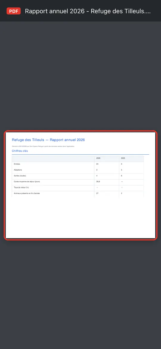
Task: Select 'Durée moyenne de séjour (jours)' label
Action: (x=27, y=182)
